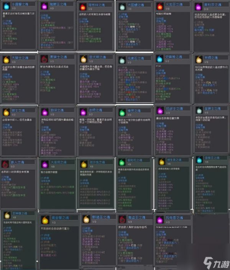The image size is (230, 270).
Task: Select the purple soul icon of 骷髅王之魂
Action: click(44, 6)
